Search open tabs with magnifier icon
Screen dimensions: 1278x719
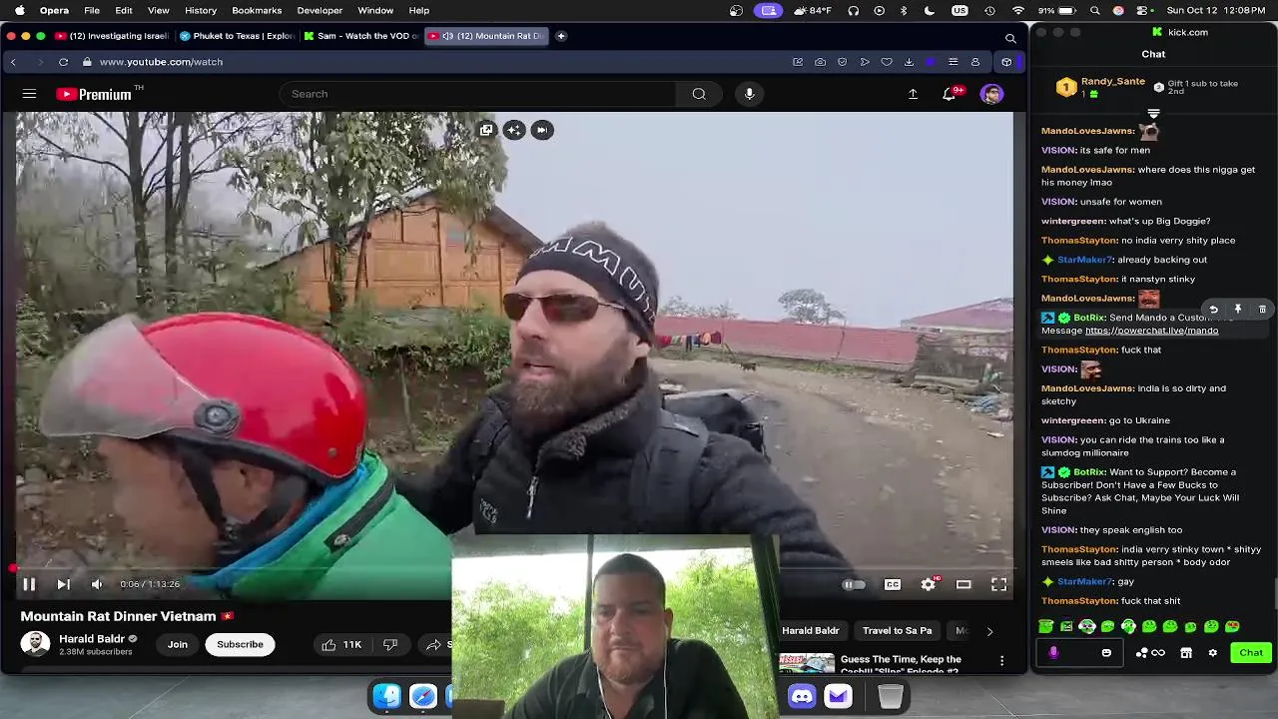pyautogui.click(x=1010, y=38)
